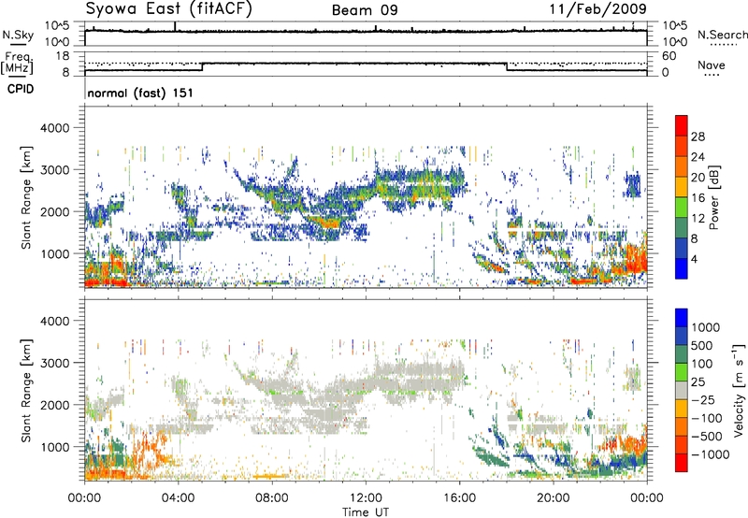Click the 'N.Sky' legend label
Screen dimensions: 748x518
click(x=18, y=36)
